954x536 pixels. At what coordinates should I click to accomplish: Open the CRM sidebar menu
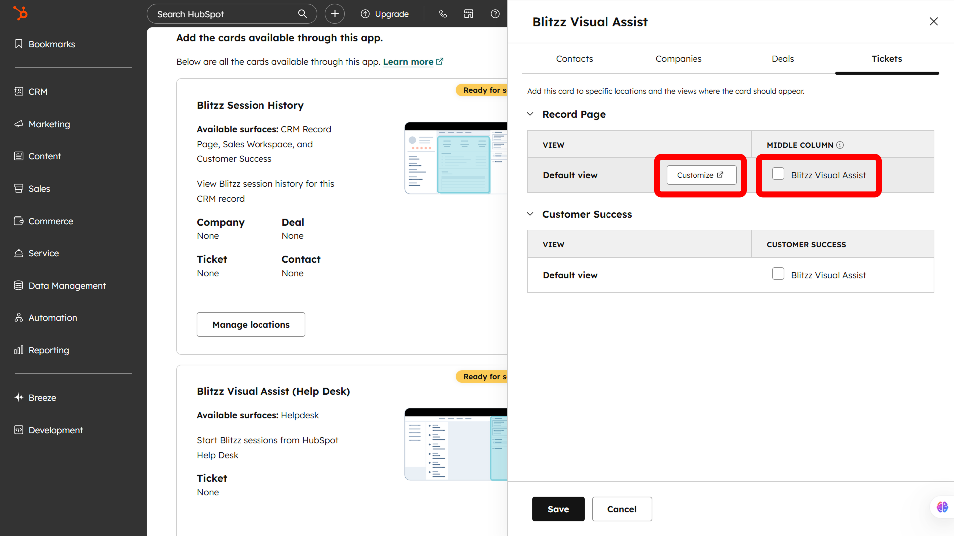31,92
